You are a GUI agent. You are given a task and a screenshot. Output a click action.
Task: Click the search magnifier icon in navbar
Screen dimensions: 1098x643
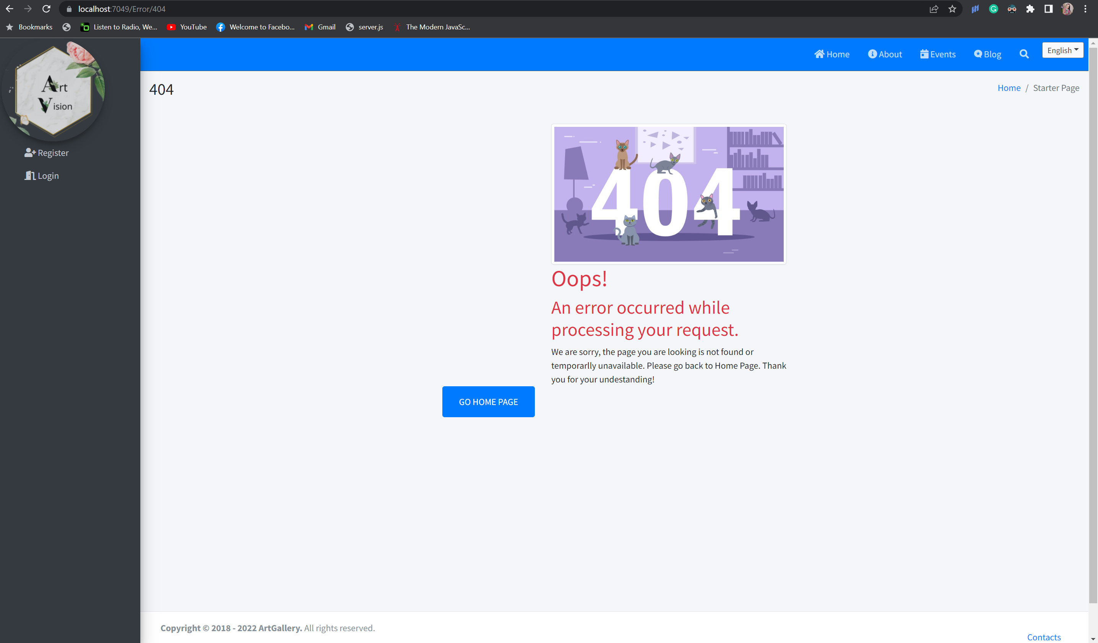(1024, 54)
